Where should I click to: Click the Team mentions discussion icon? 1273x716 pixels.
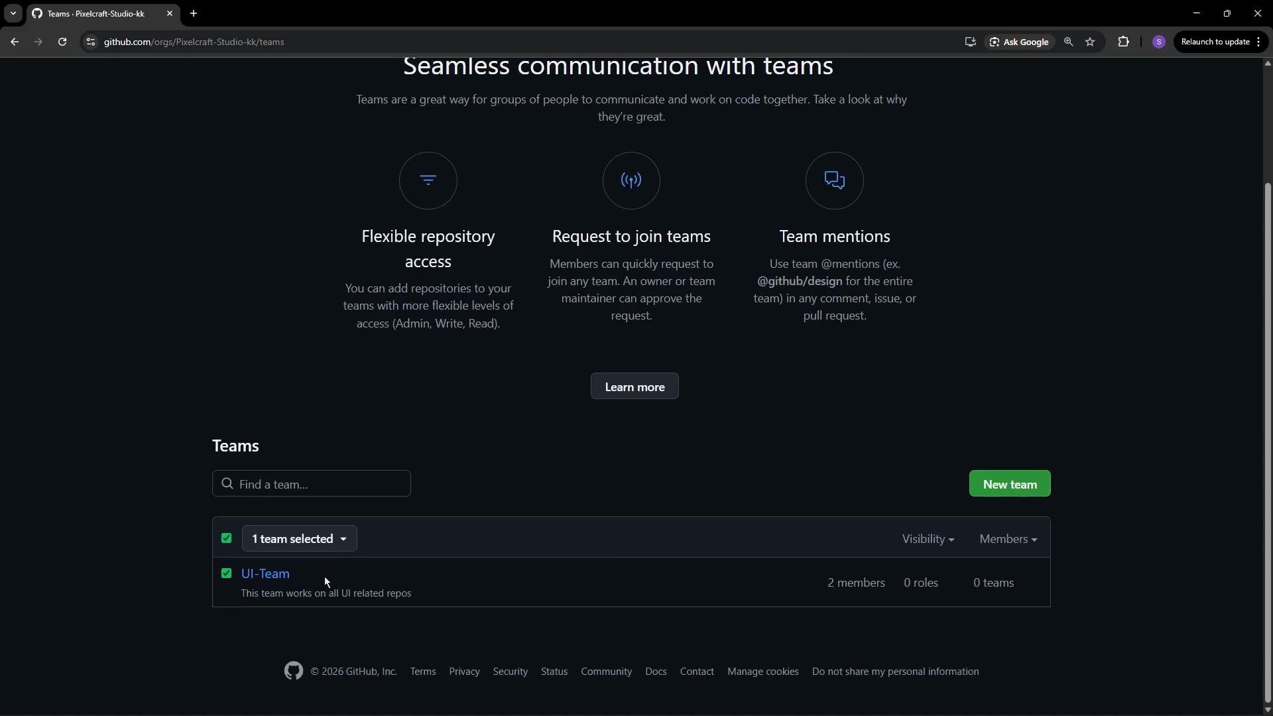click(x=834, y=180)
